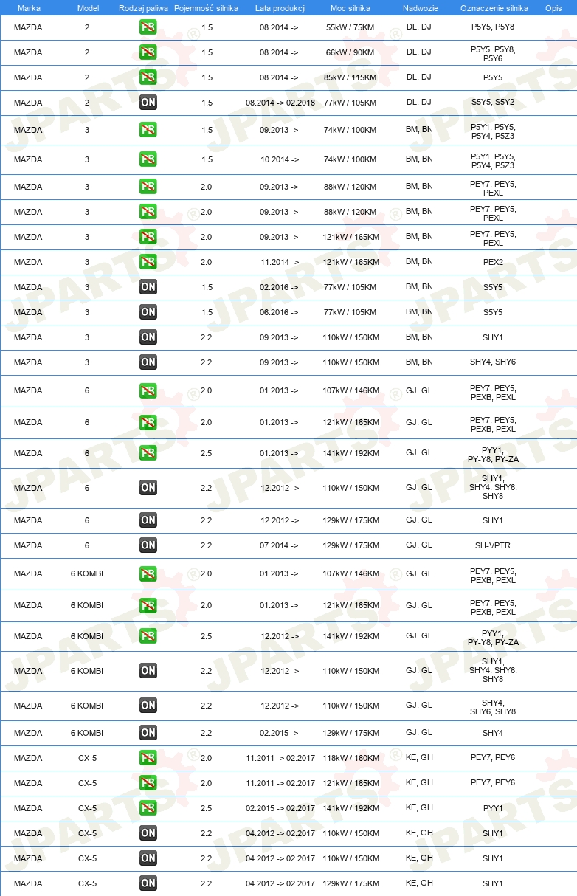577x896 pixels.
Task: Click the '55kW / 75KM' power cell
Action: [350, 27]
